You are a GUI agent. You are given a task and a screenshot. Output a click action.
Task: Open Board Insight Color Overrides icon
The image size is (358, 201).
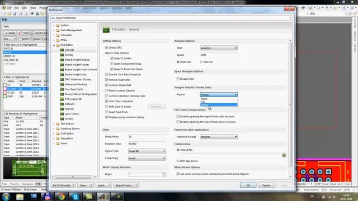62,69
